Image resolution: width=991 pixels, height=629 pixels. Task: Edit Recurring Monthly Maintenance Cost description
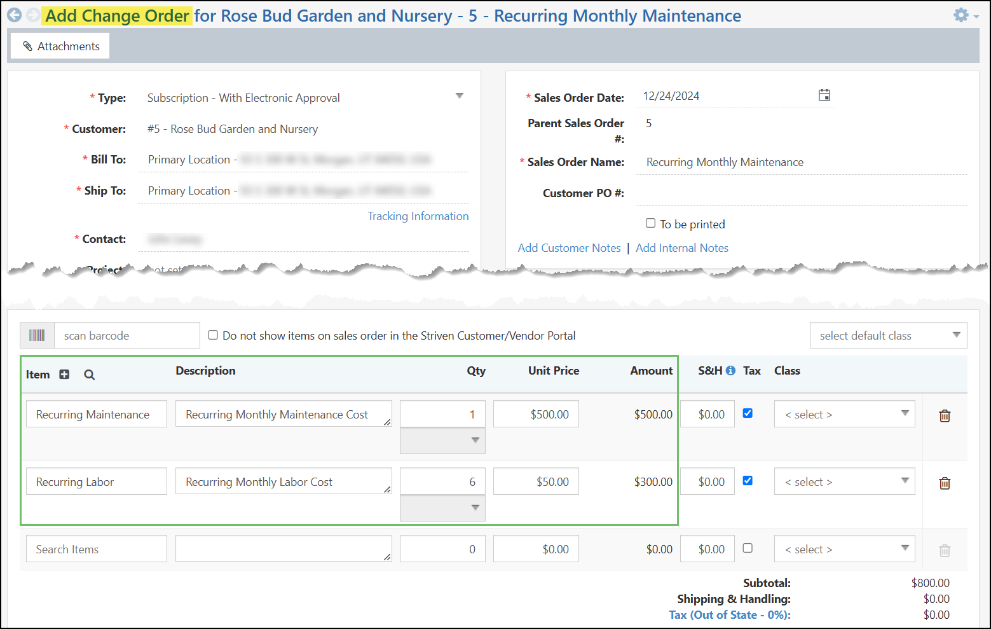[x=284, y=413]
